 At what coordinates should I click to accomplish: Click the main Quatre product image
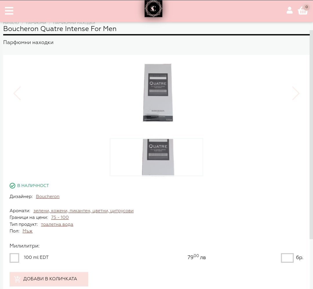point(158,93)
